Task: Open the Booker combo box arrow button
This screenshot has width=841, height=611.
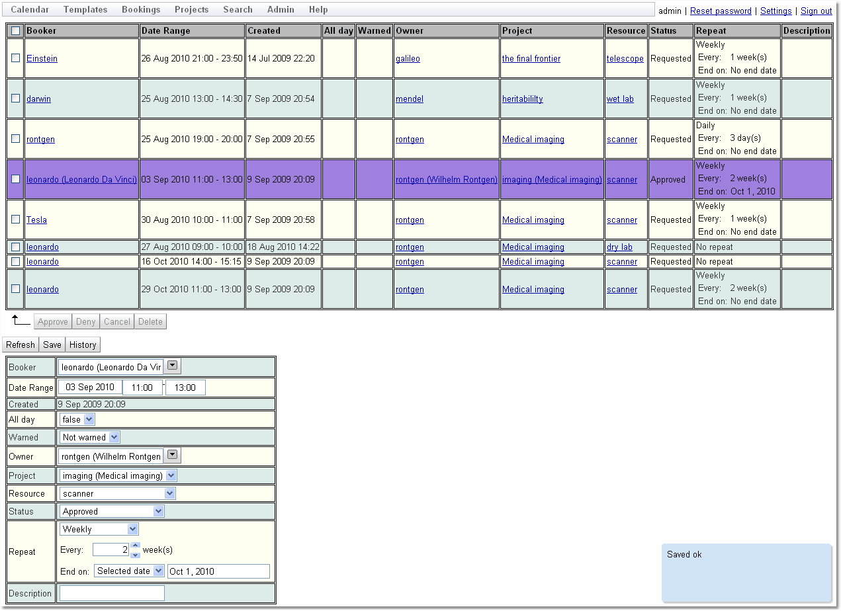Action: 173,366
